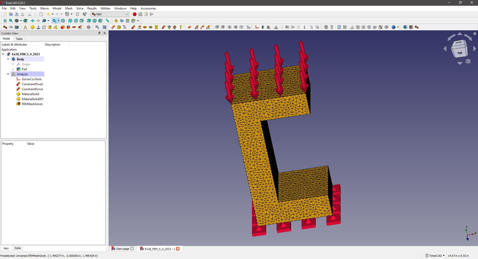Open TinkerCAD navigation style dropdown
This screenshot has width=478, height=259.
(x=435, y=256)
